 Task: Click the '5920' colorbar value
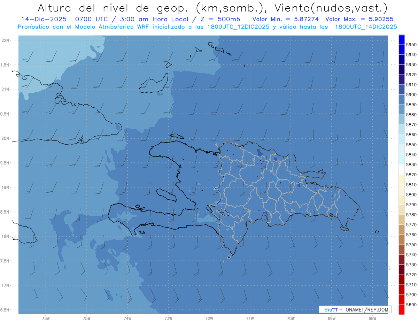click(x=411, y=75)
